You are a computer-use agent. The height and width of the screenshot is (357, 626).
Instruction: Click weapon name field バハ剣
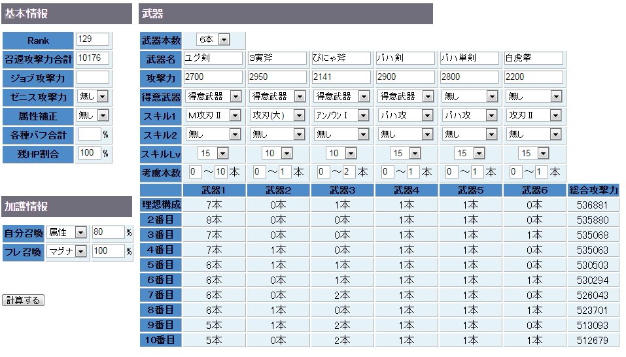tap(405, 58)
